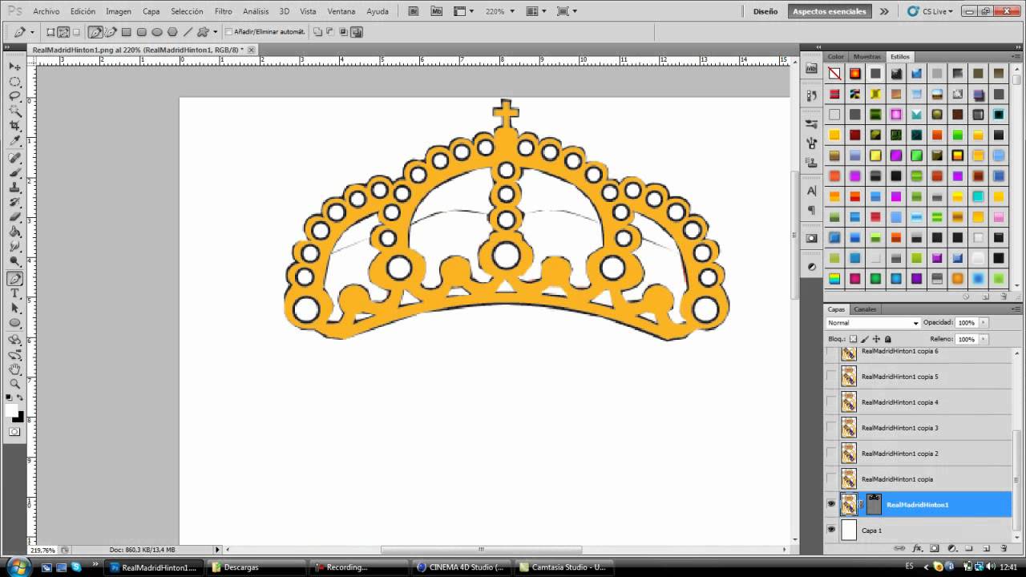Viewport: 1026px width, 577px height.
Task: Select the Move tool
Action: pyautogui.click(x=14, y=66)
